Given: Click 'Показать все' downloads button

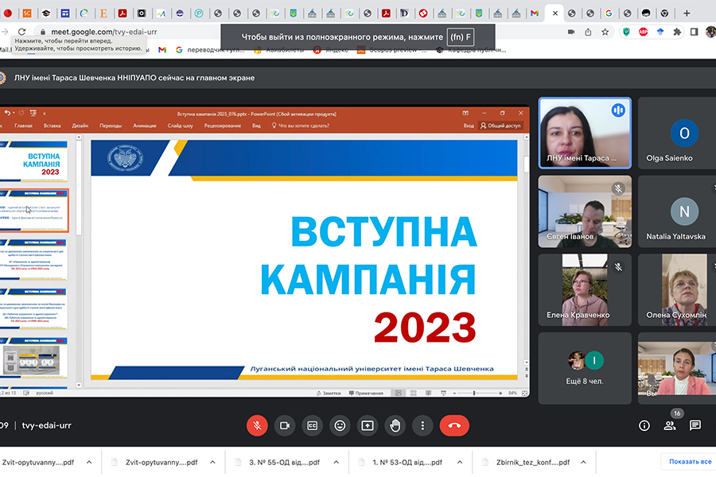Looking at the screenshot, I should click(x=689, y=462).
